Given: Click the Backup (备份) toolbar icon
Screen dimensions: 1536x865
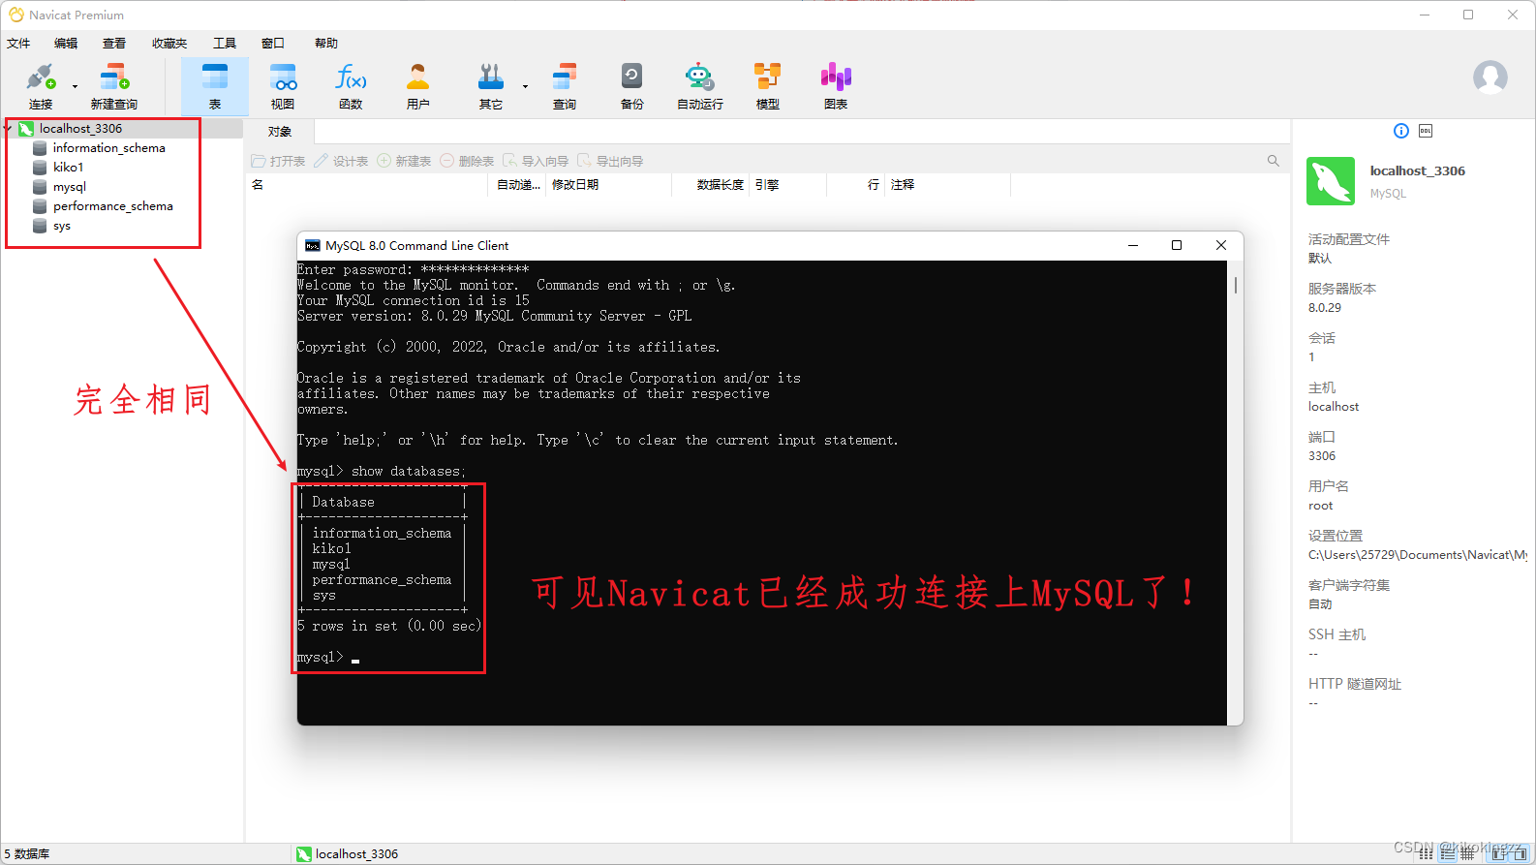Looking at the screenshot, I should 632,85.
